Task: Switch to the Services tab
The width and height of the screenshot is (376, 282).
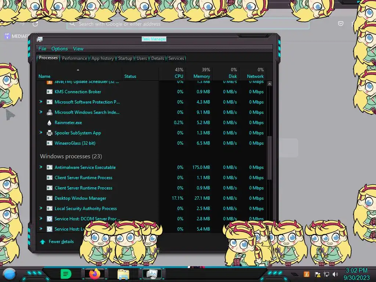Action: (176, 58)
